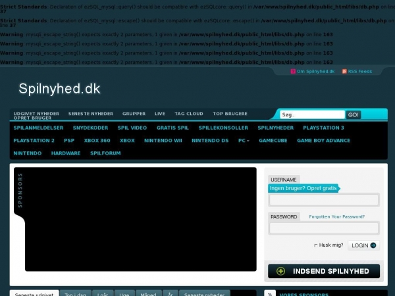Open the Tag Cloud page
Image resolution: width=395 pixels, height=296 pixels.
click(x=189, y=114)
